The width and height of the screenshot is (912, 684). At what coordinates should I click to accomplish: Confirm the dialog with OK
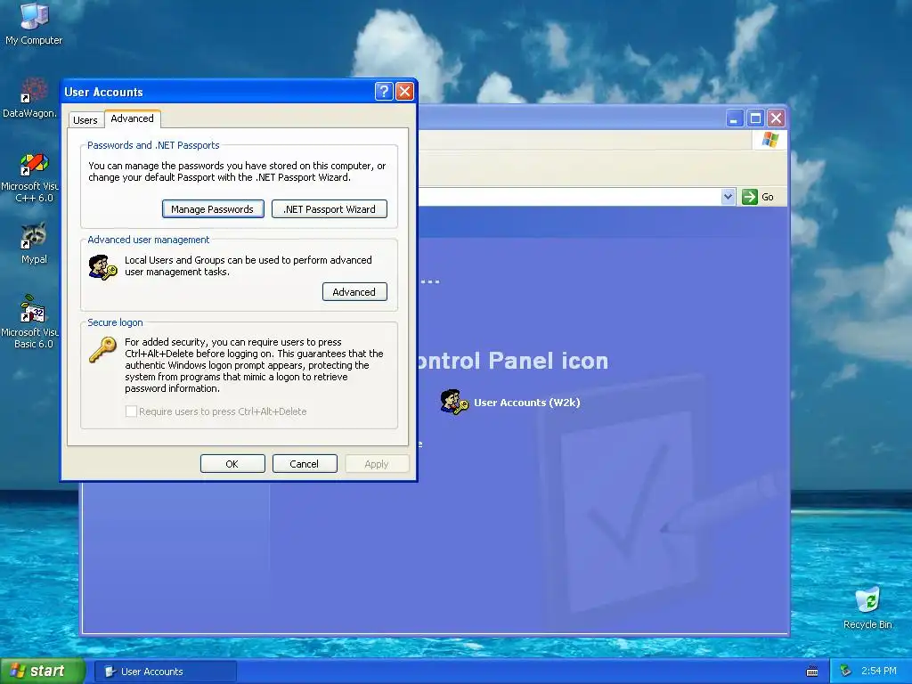[232, 463]
